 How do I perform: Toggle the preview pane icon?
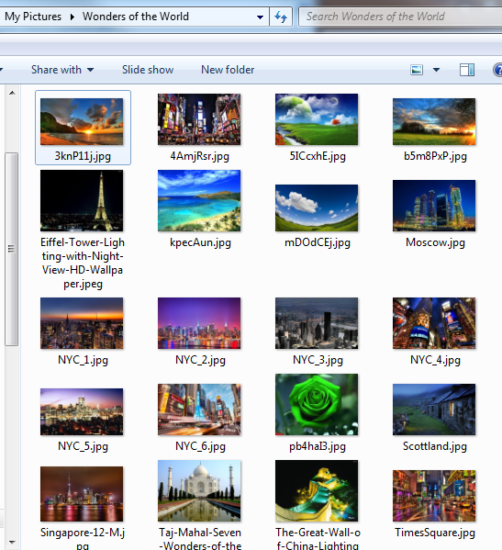[x=467, y=70]
